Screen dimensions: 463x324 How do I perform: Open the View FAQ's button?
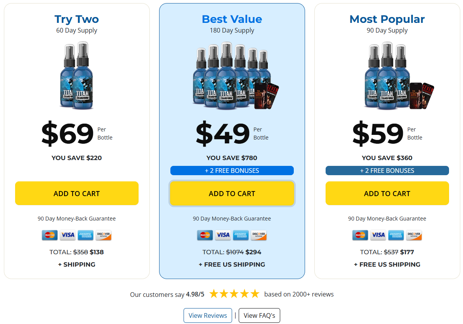tap(259, 315)
